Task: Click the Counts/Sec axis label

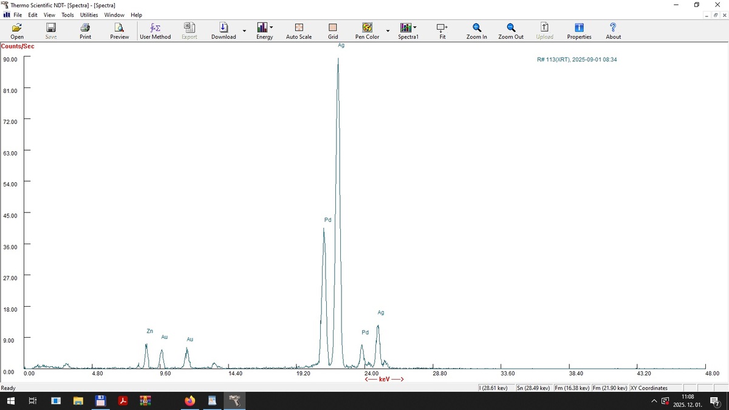Action: coord(18,46)
